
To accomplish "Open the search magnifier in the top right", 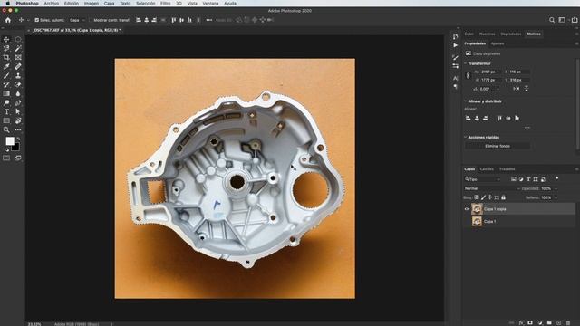I will (552, 20).
